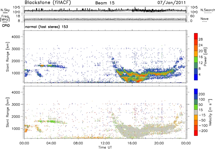Click the 'Blackstone (fitACF)' title text
215x149 pixels.
pyautogui.click(x=48, y=2)
